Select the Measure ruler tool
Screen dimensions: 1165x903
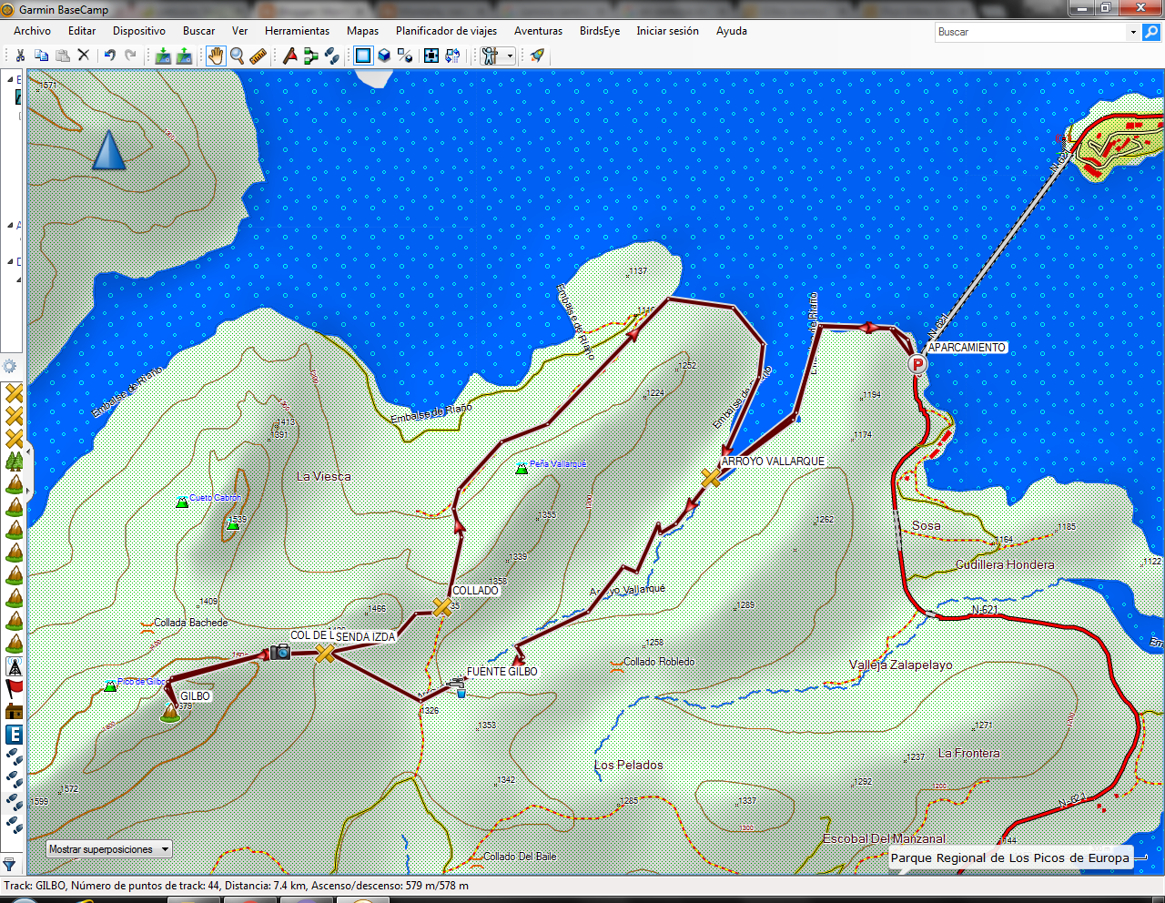pyautogui.click(x=258, y=56)
